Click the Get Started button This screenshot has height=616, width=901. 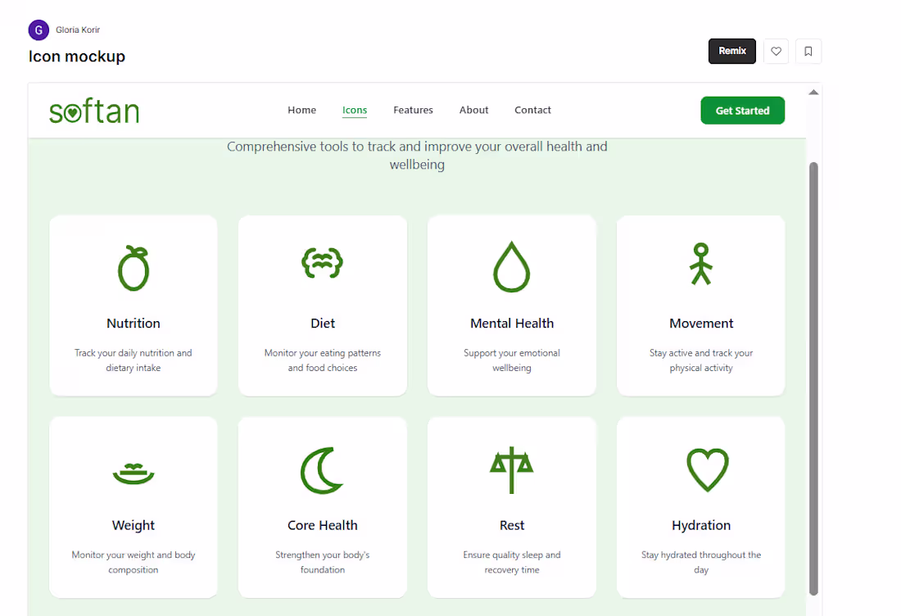[x=742, y=111]
